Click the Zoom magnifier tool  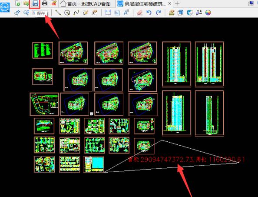tap(26, 13)
